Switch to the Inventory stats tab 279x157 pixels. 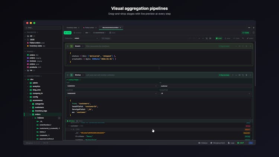point(71,28)
